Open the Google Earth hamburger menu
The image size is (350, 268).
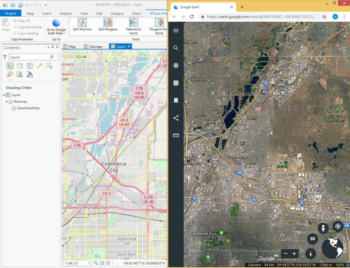point(176,31)
